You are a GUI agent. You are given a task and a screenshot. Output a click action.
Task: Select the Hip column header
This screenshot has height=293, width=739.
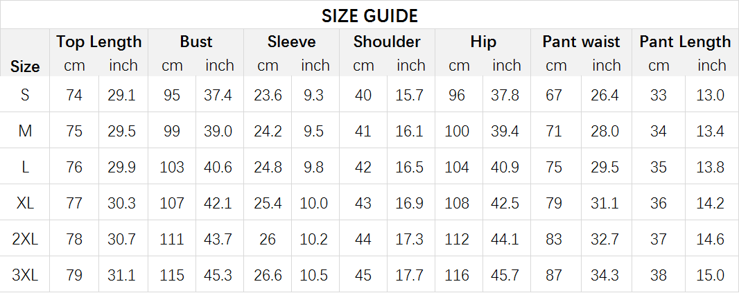pos(483,42)
